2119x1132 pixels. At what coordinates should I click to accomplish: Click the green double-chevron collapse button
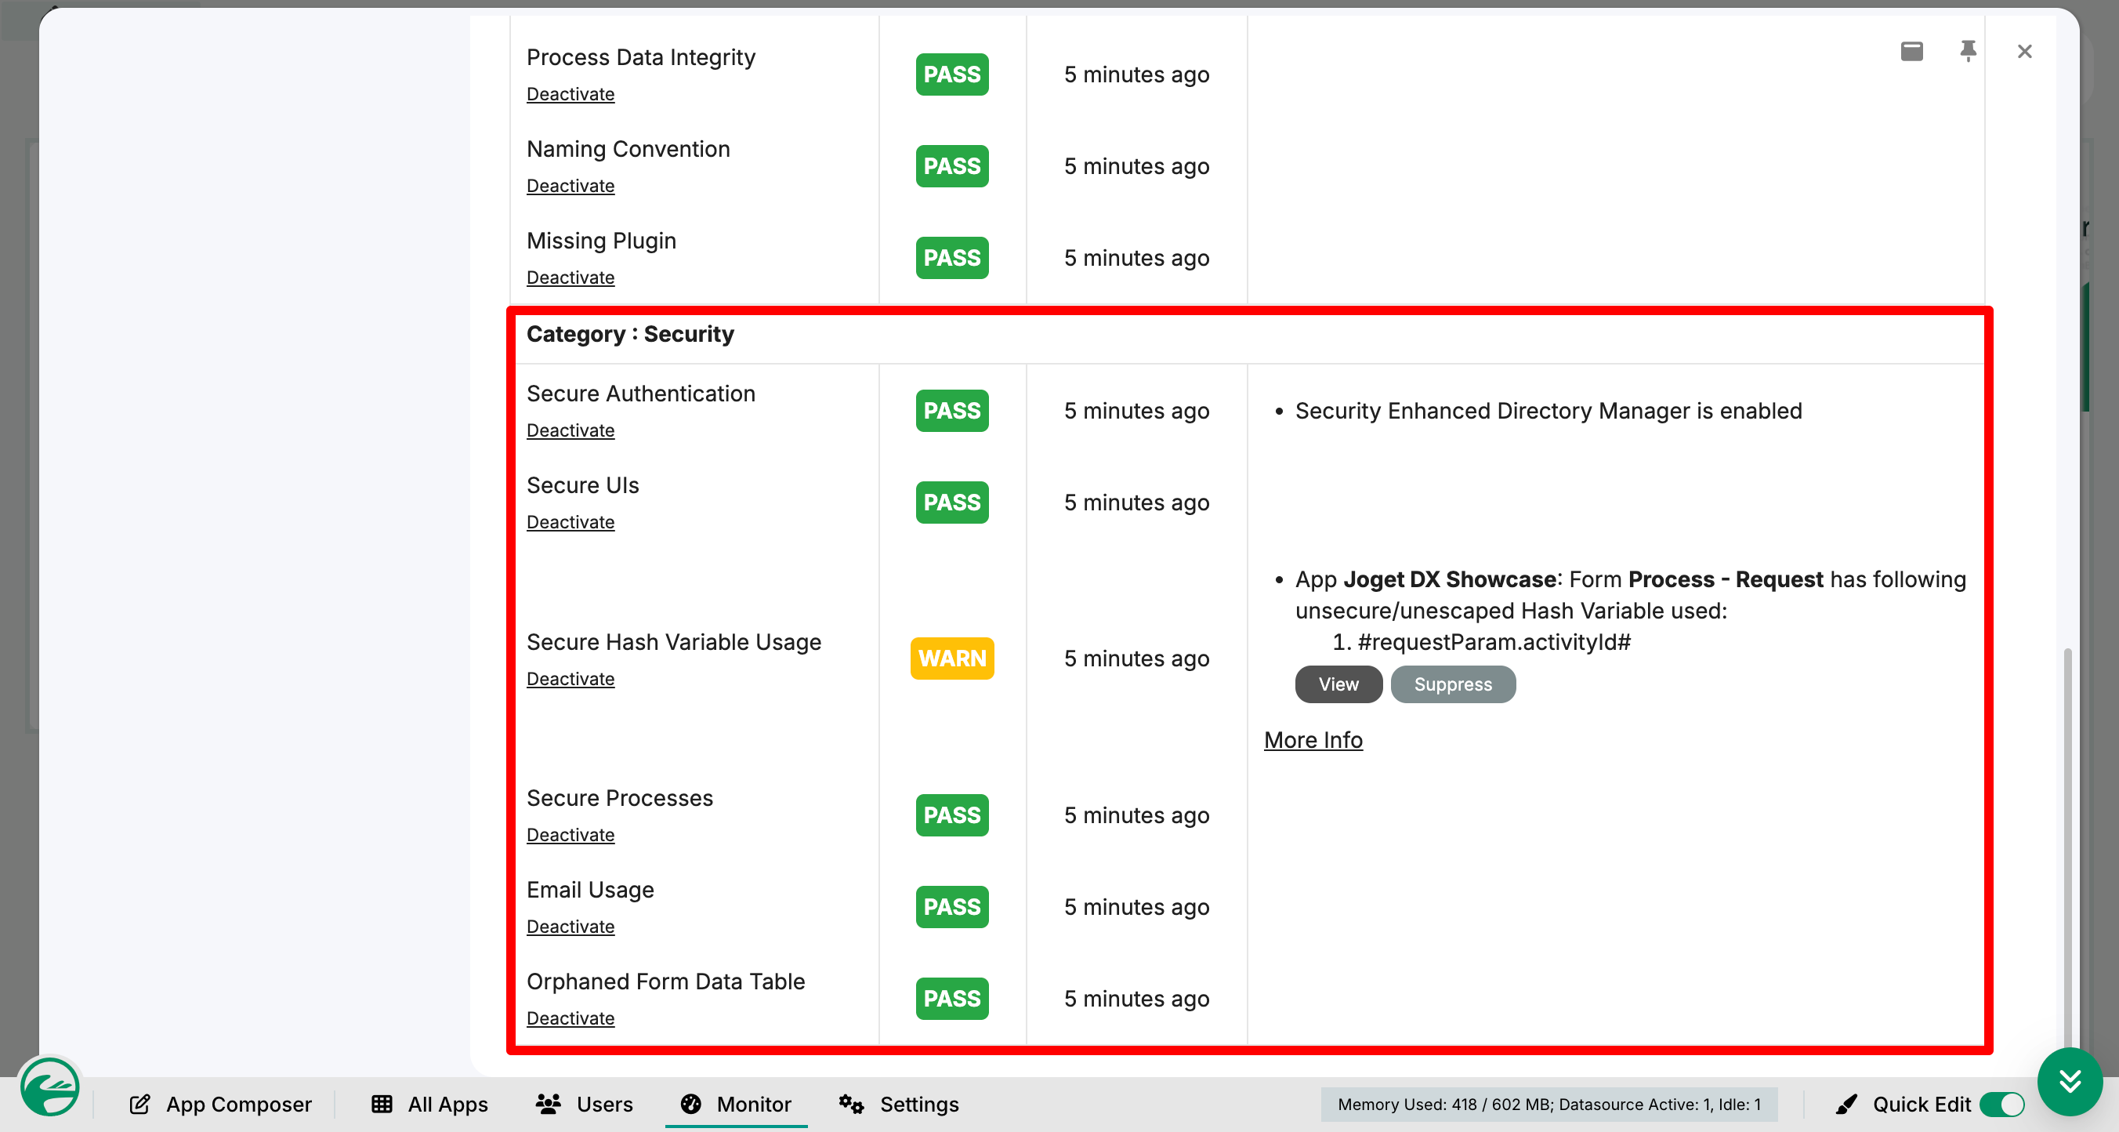click(x=2070, y=1081)
